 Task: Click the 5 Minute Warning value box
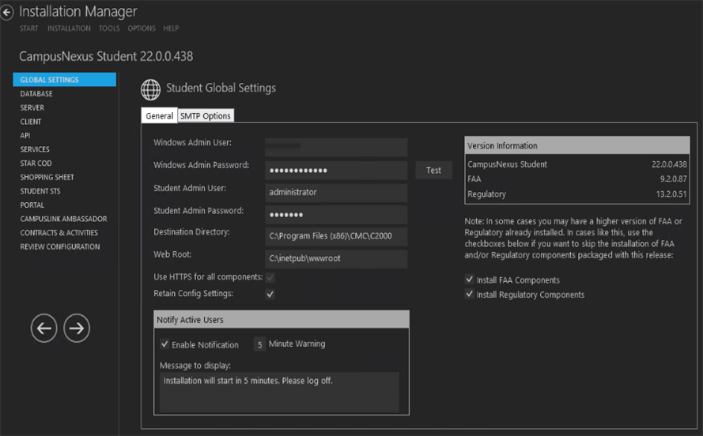[259, 344]
